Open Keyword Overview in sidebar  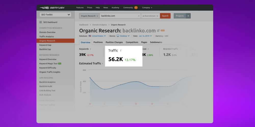click(48, 59)
